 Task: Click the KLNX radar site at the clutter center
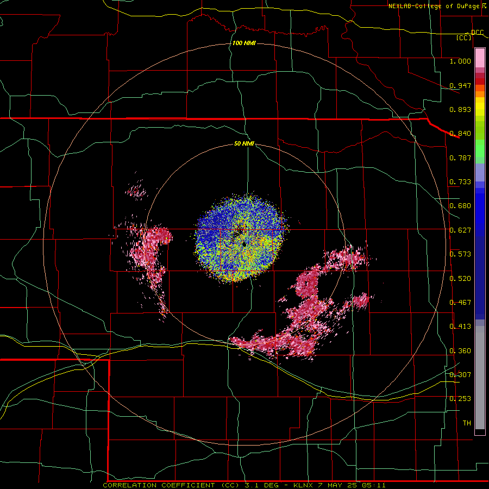tap(244, 245)
